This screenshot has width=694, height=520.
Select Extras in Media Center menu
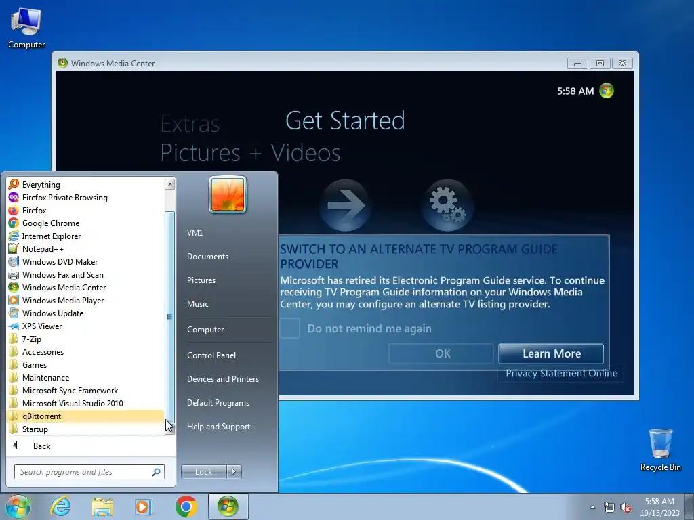pos(190,124)
